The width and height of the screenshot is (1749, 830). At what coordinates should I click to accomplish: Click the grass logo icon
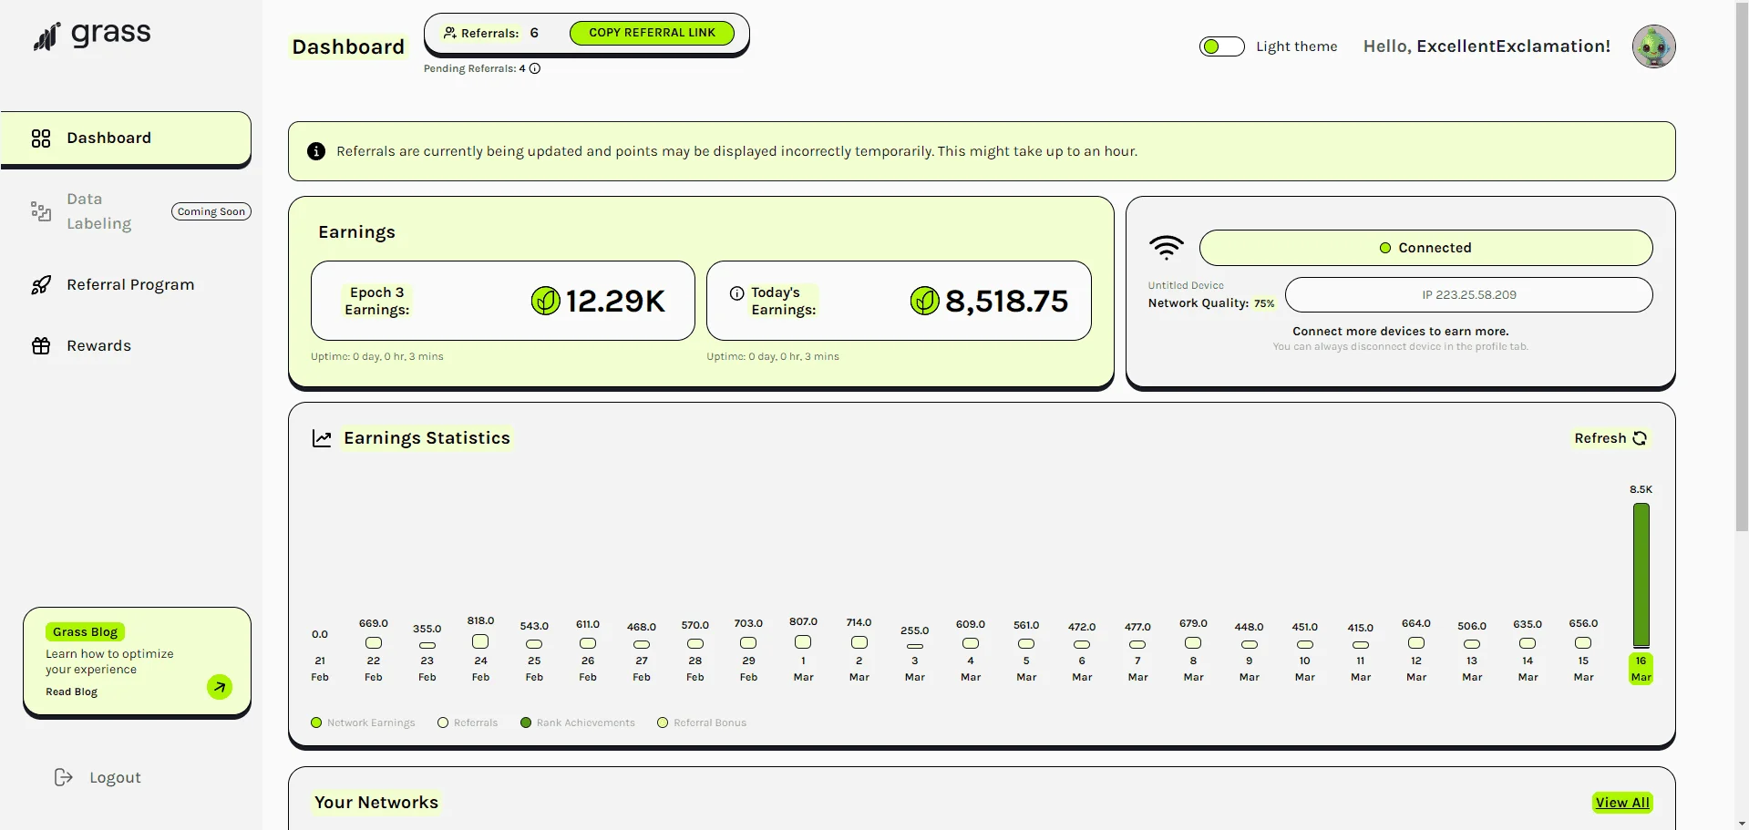click(x=46, y=36)
